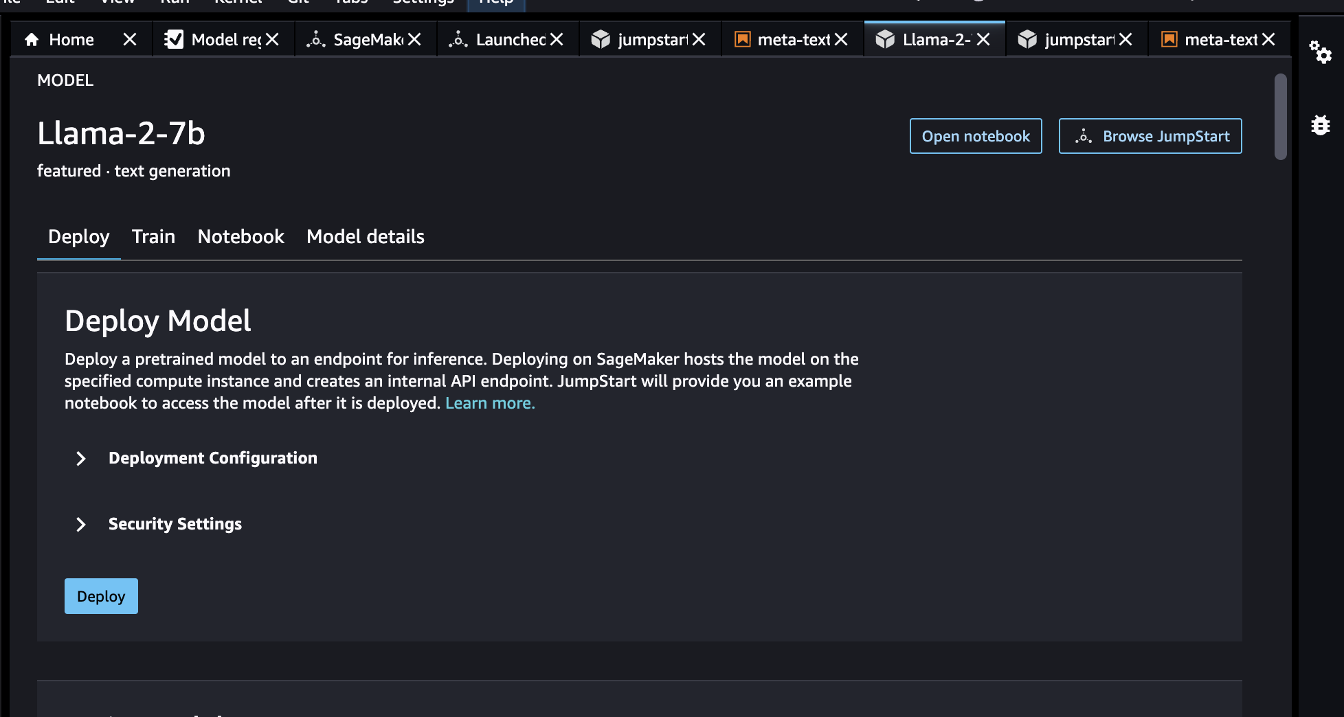Close the Model registry tab
This screenshot has width=1344, height=717.
pos(272,40)
